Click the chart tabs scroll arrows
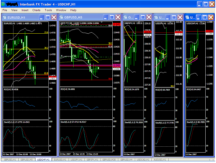 click(x=212, y=160)
